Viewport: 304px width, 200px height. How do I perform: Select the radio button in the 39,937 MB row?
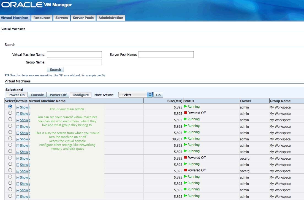(10, 138)
